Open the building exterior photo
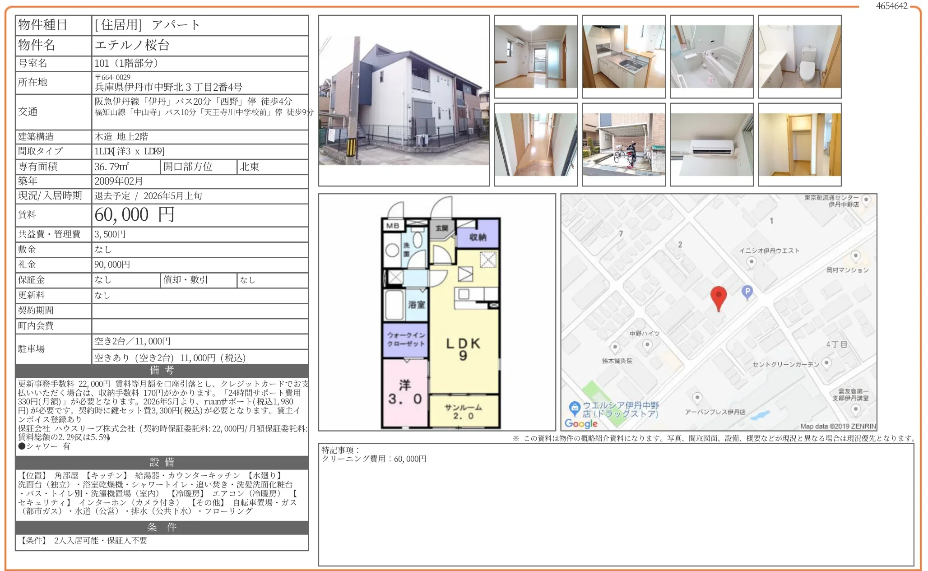This screenshot has width=928, height=571. [404, 100]
